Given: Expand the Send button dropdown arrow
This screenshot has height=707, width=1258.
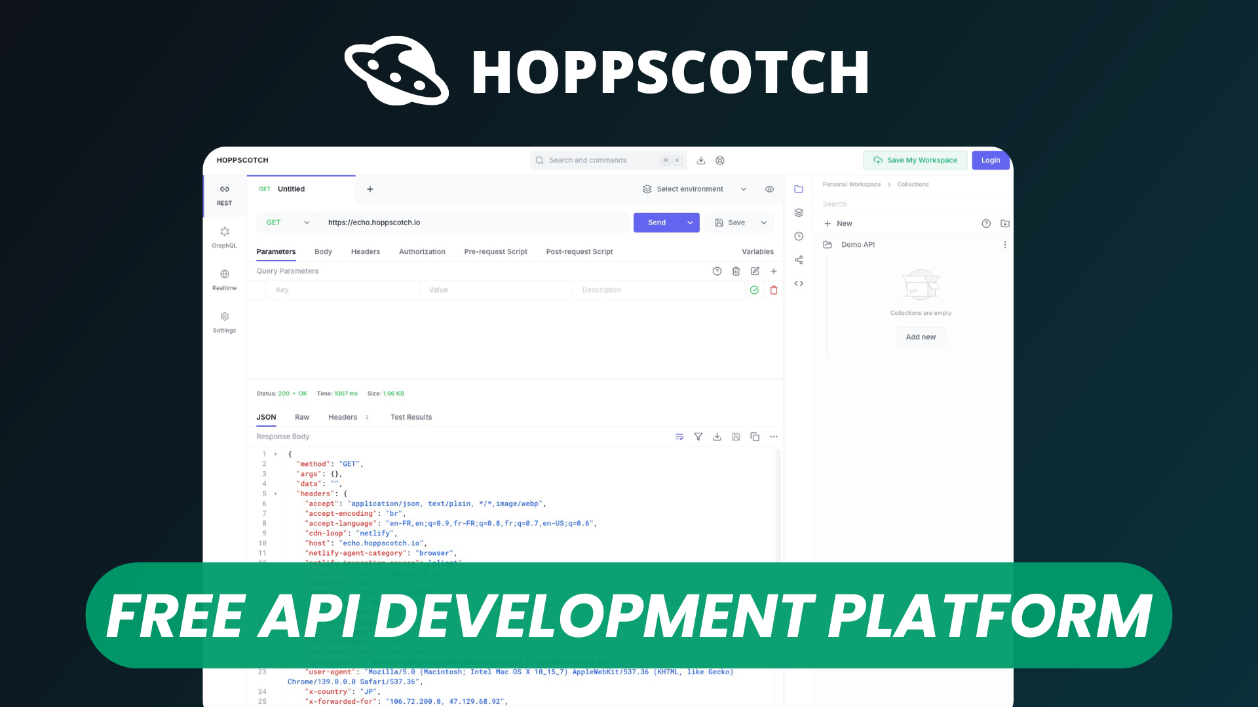Looking at the screenshot, I should click(689, 222).
